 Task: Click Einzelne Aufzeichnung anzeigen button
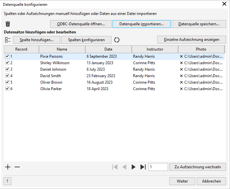click(x=191, y=40)
